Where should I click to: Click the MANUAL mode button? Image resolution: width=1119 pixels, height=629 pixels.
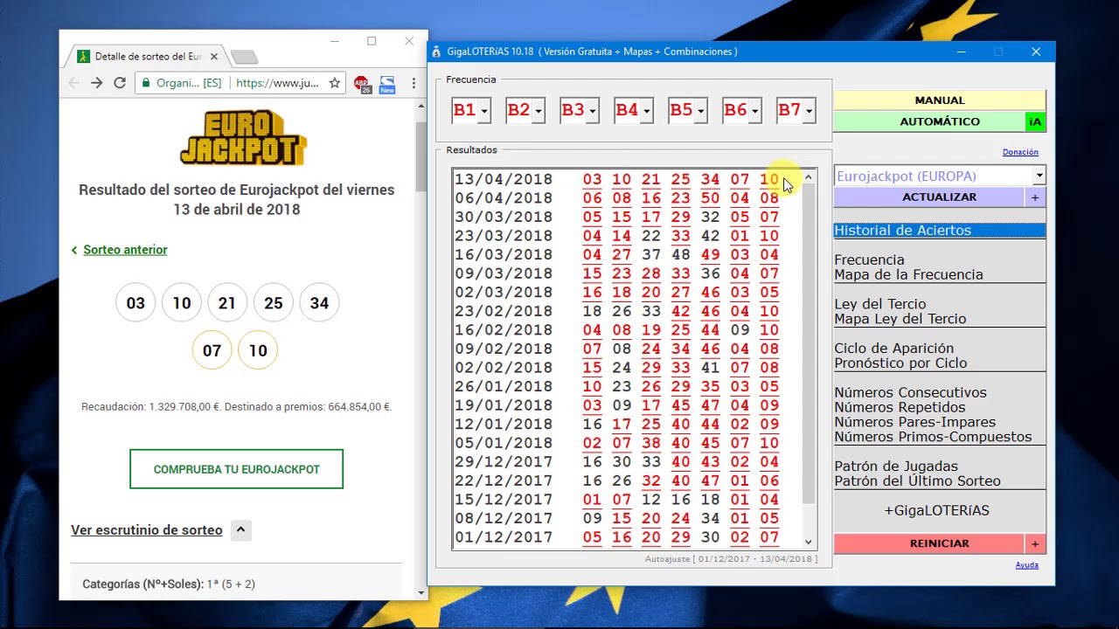pyautogui.click(x=939, y=100)
